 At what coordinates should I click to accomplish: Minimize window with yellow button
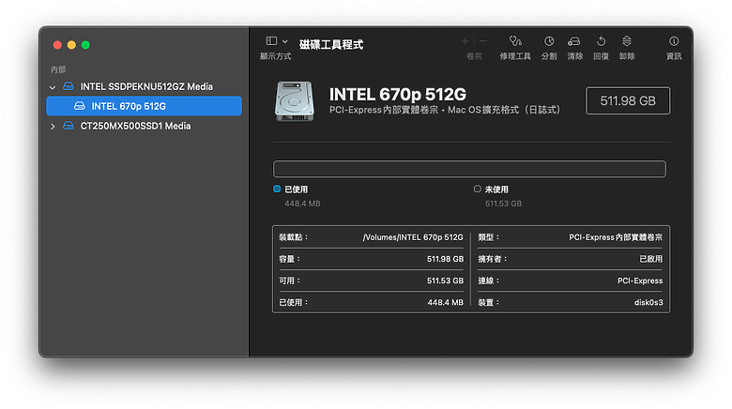[71, 45]
